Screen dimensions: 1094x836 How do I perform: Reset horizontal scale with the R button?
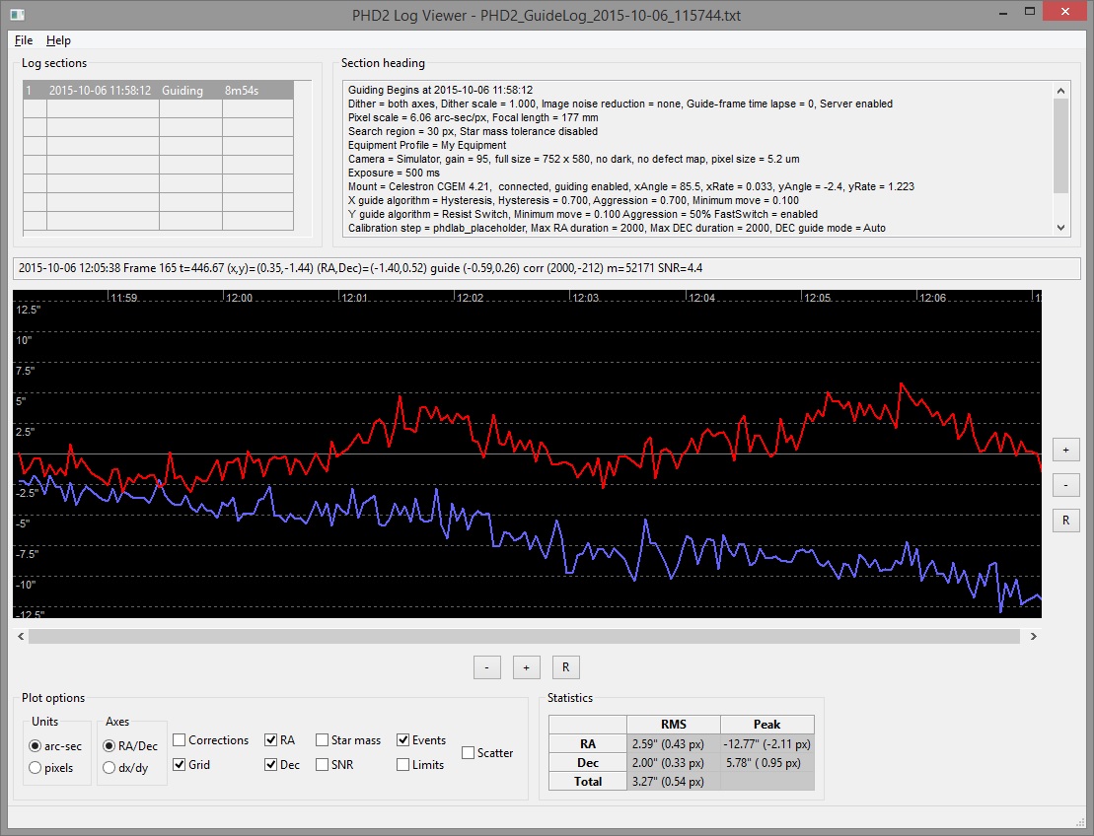[565, 667]
